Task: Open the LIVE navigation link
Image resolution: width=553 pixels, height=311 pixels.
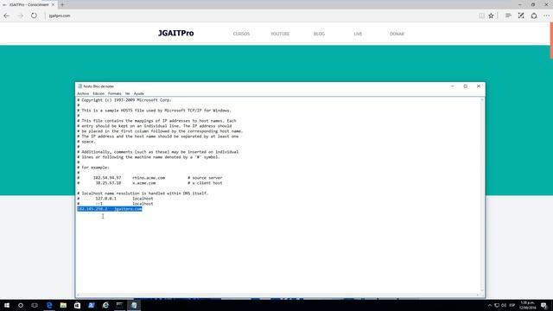Action: 358,34
